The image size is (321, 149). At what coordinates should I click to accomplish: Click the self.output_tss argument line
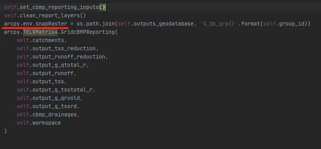tap(40, 82)
